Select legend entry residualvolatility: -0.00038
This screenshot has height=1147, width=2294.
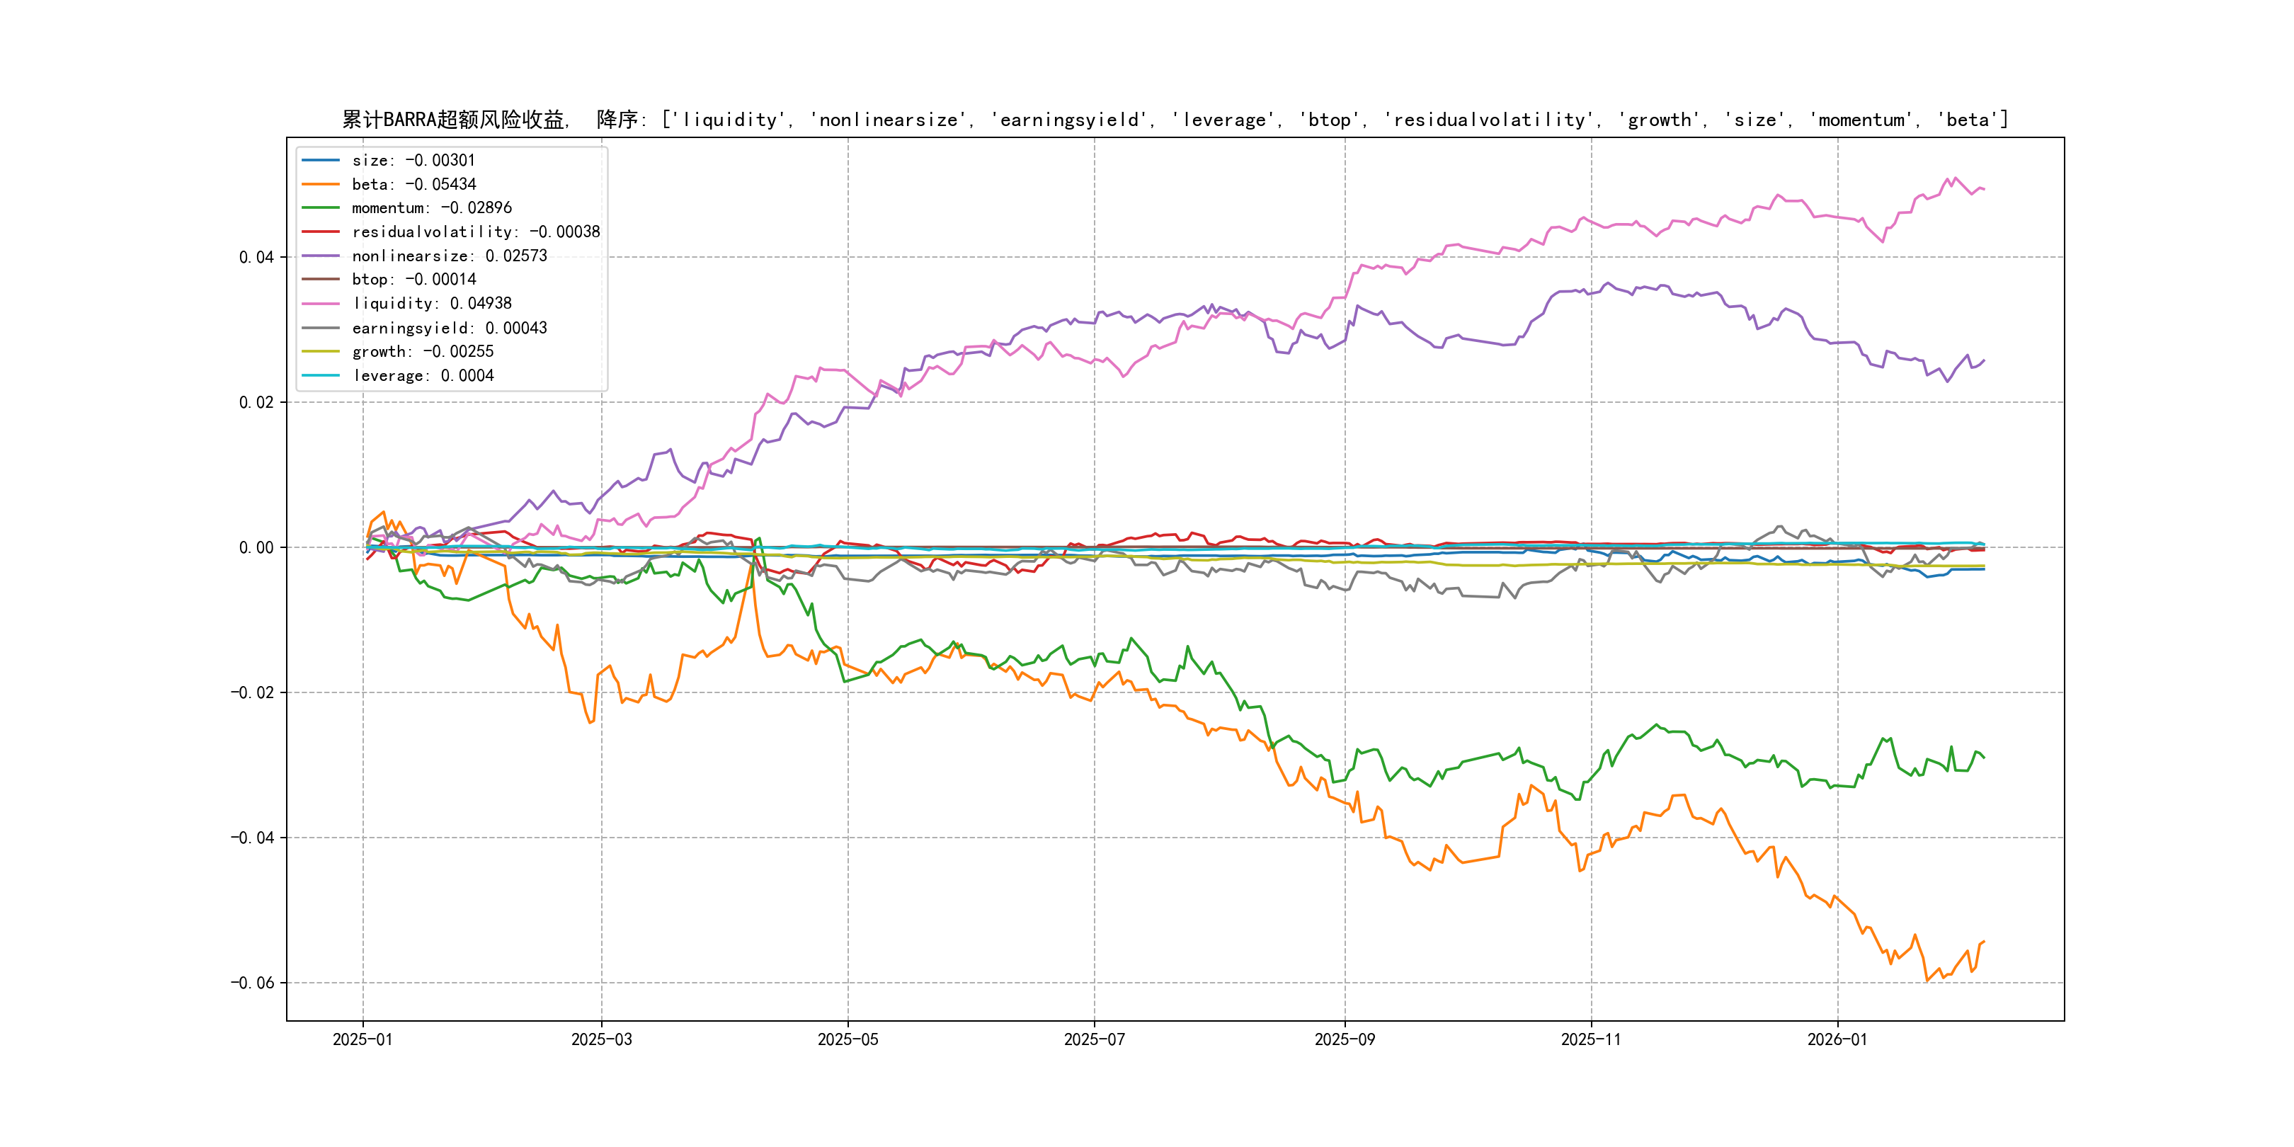coord(476,232)
